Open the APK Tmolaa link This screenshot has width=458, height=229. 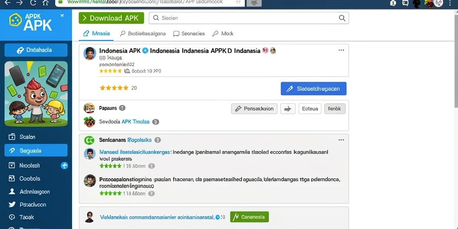135,122
